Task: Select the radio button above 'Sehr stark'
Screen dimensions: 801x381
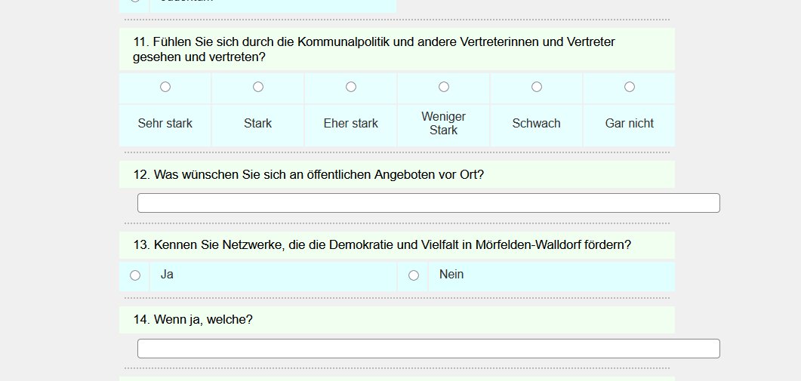Action: pos(165,87)
